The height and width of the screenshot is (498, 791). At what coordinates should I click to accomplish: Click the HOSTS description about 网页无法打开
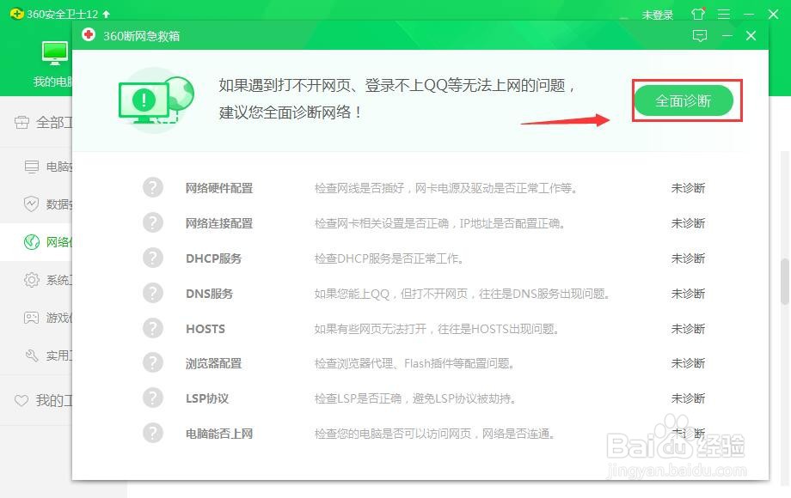436,330
